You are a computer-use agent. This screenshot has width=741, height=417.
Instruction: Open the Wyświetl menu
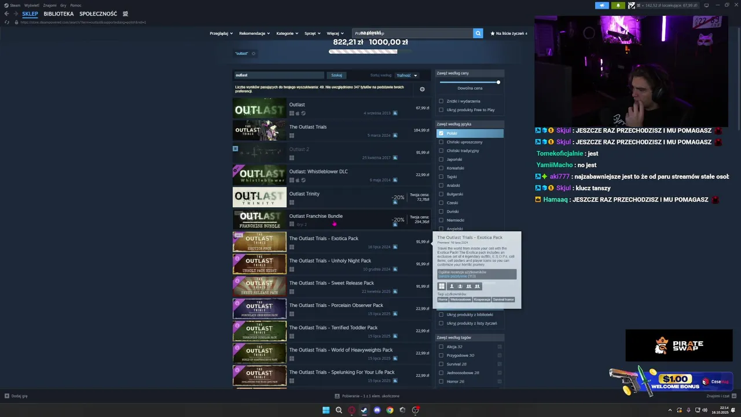click(x=32, y=5)
